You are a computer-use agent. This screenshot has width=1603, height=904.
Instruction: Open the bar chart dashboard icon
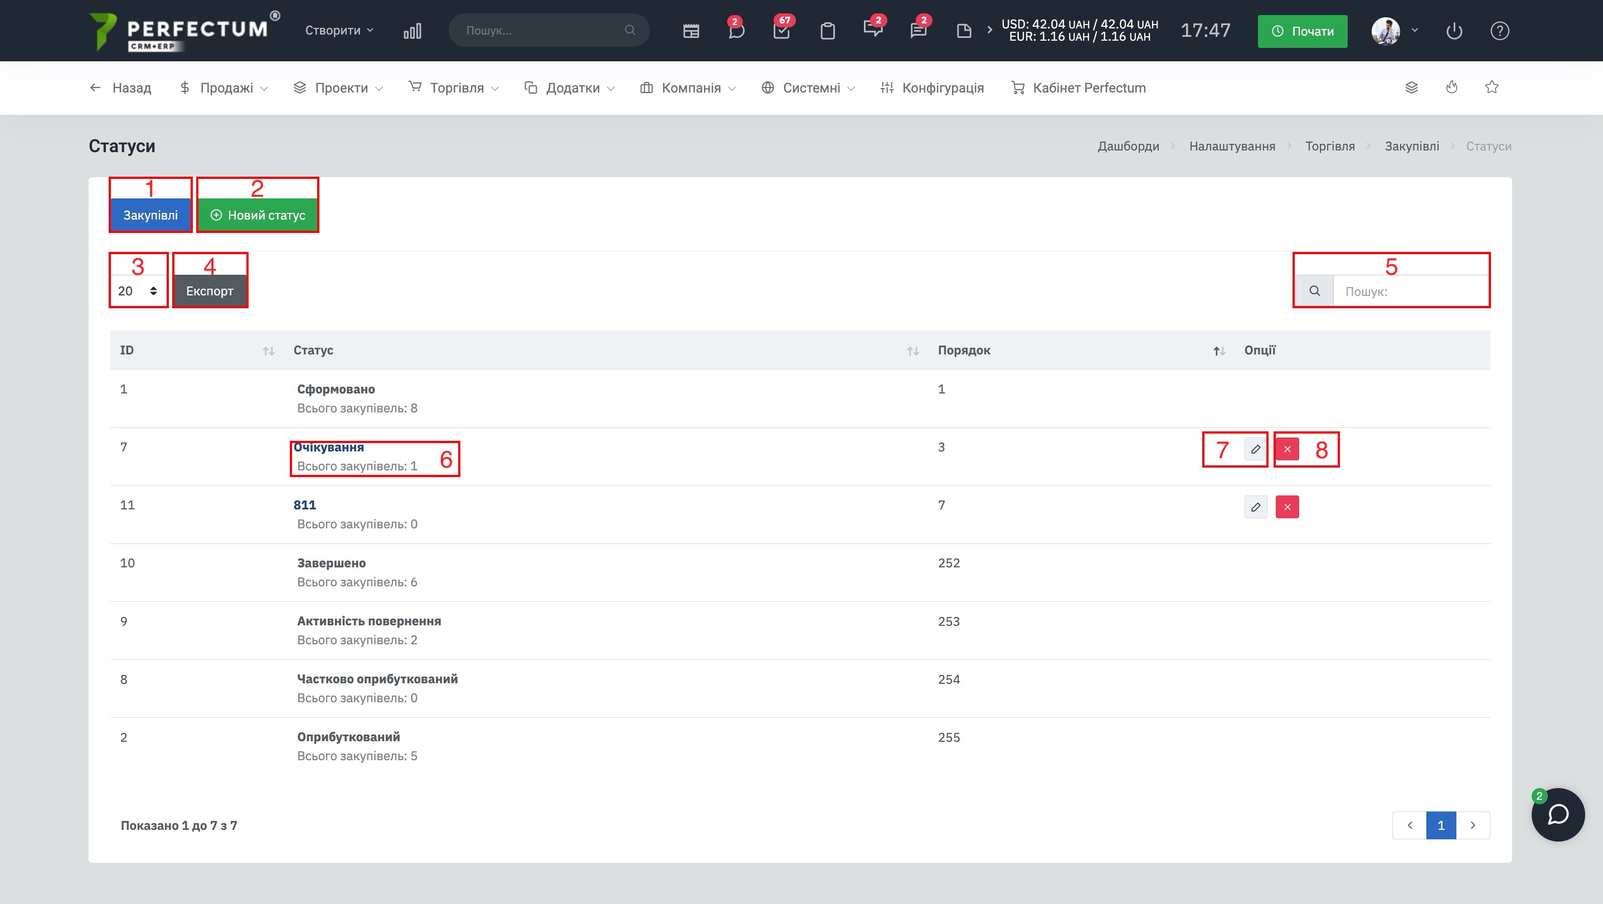[412, 31]
